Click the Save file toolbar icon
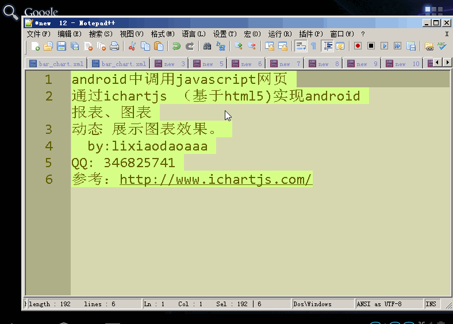Viewport: 453px width, 324px height. click(62, 46)
